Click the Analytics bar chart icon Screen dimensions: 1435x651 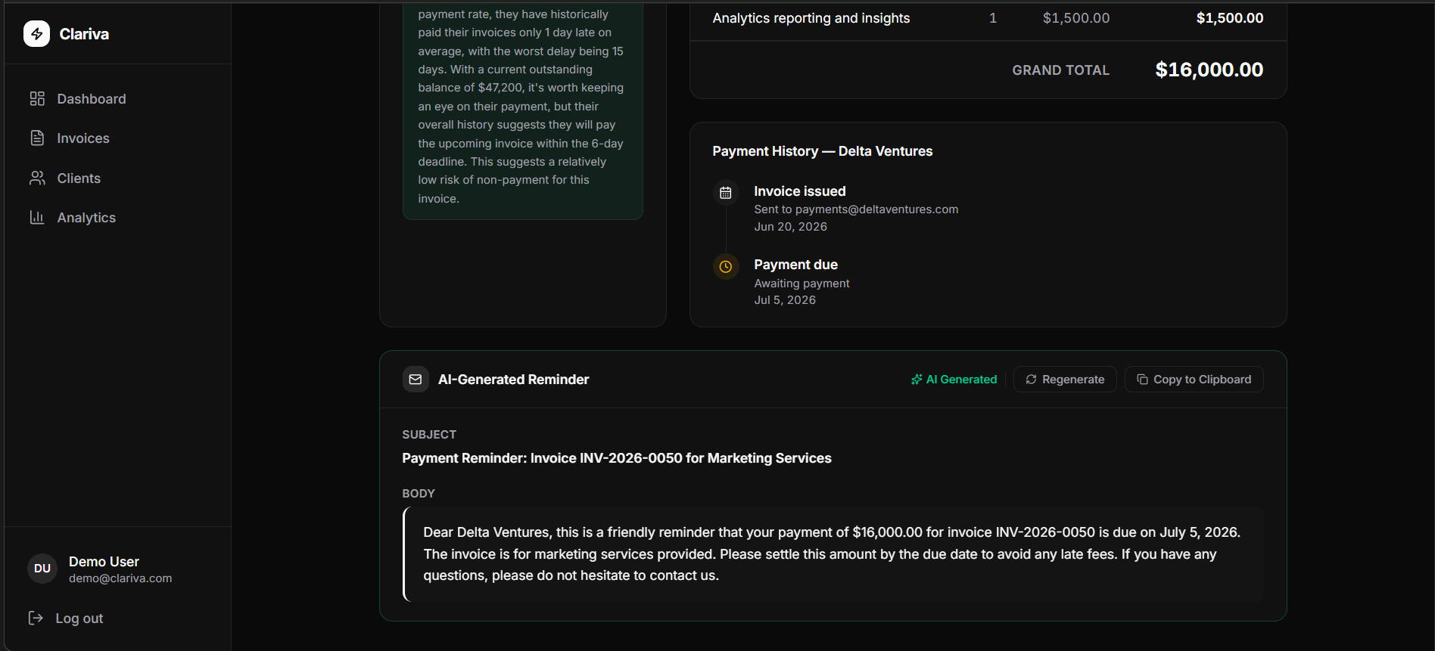pyautogui.click(x=37, y=218)
